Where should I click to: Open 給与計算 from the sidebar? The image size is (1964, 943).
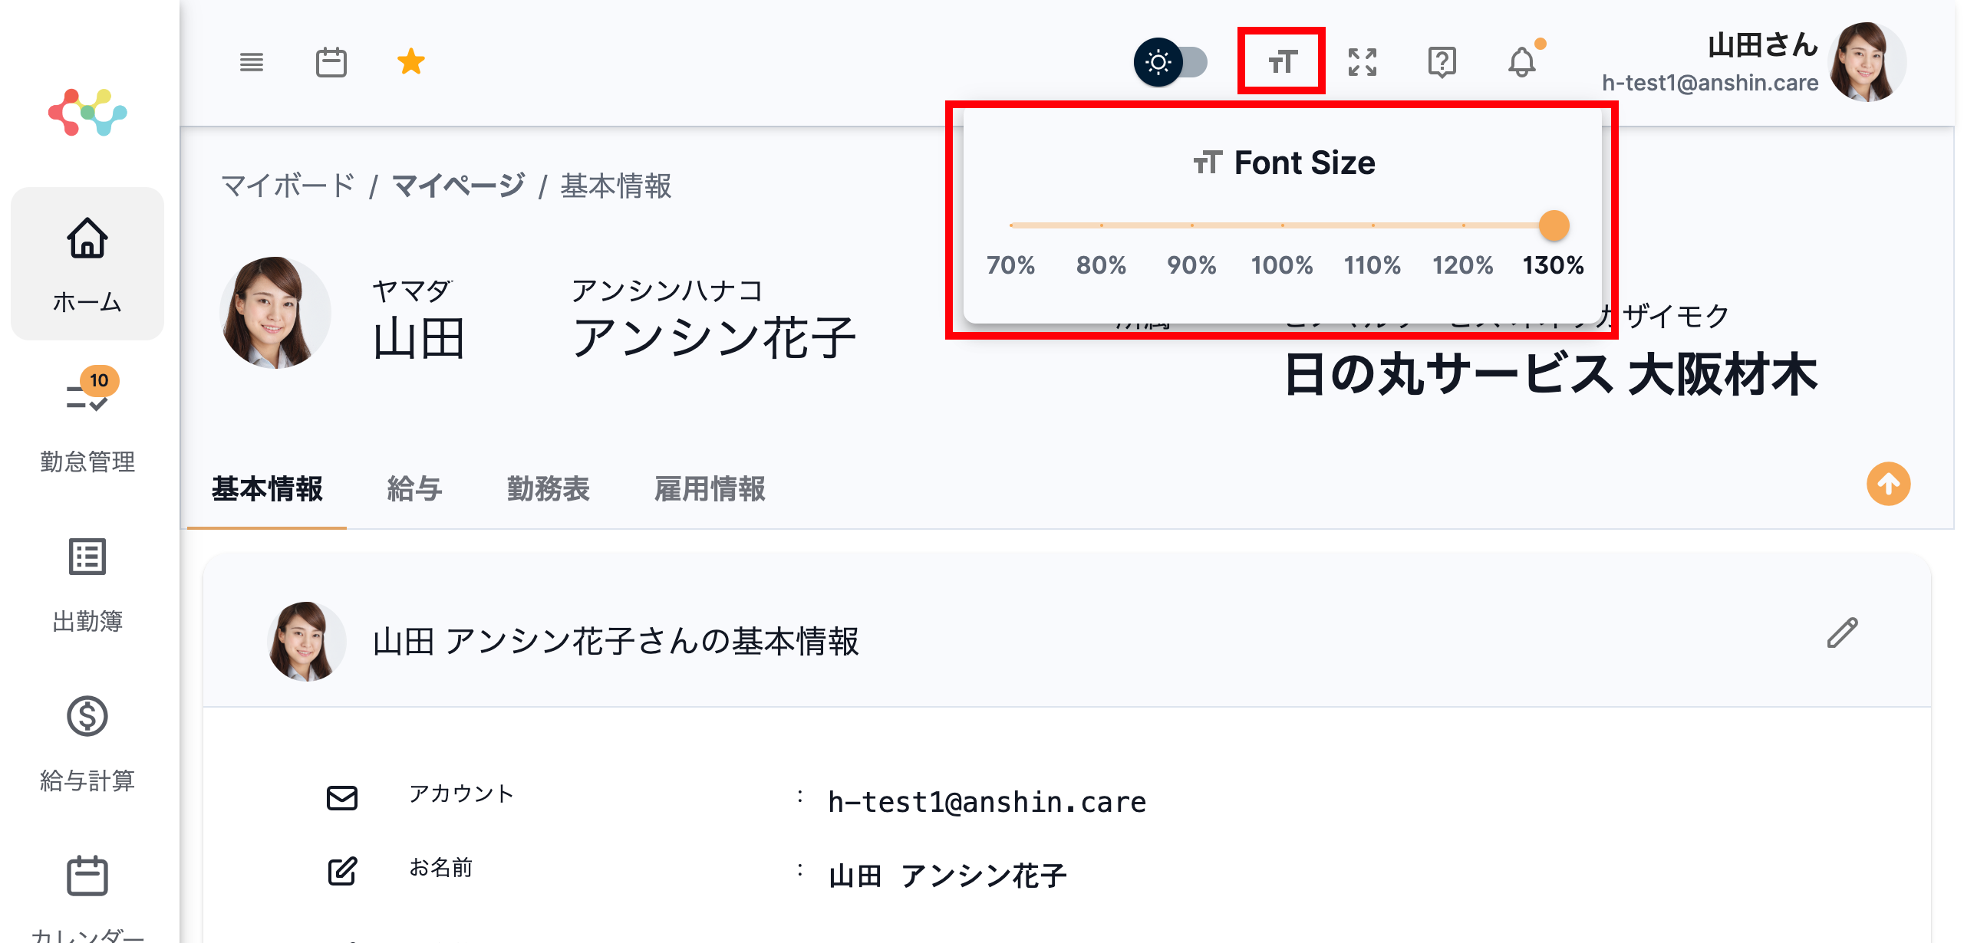click(x=87, y=744)
